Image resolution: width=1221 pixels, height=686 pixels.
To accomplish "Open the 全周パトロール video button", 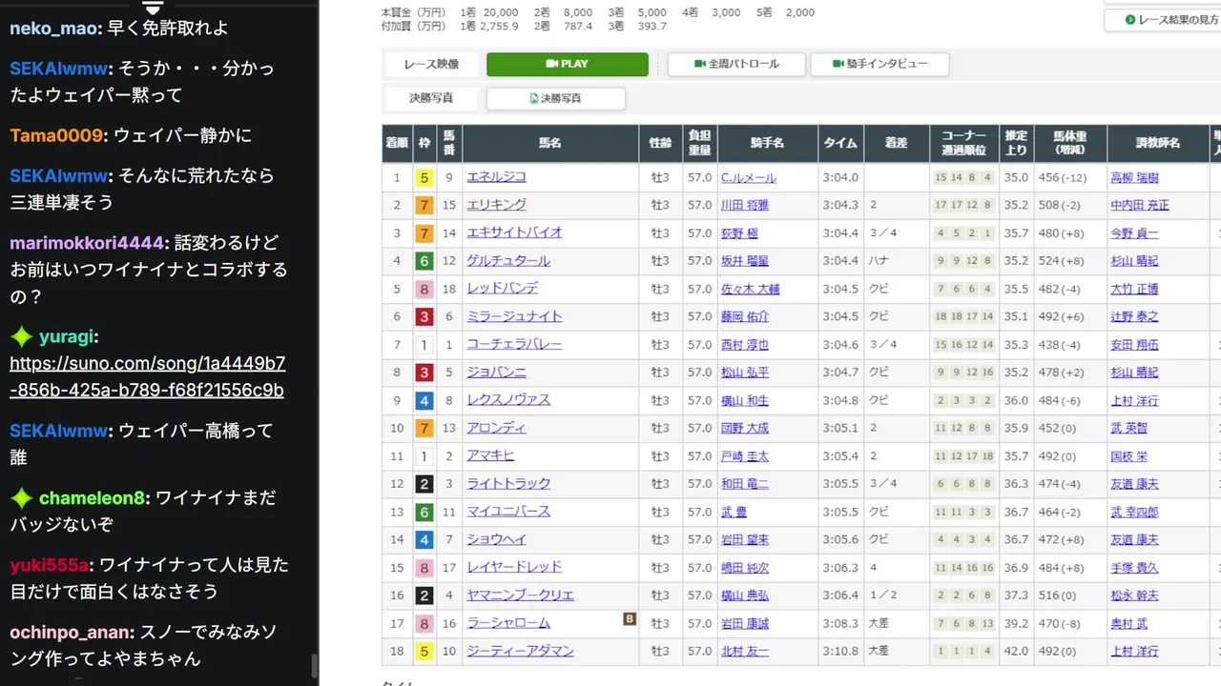I will (x=735, y=64).
